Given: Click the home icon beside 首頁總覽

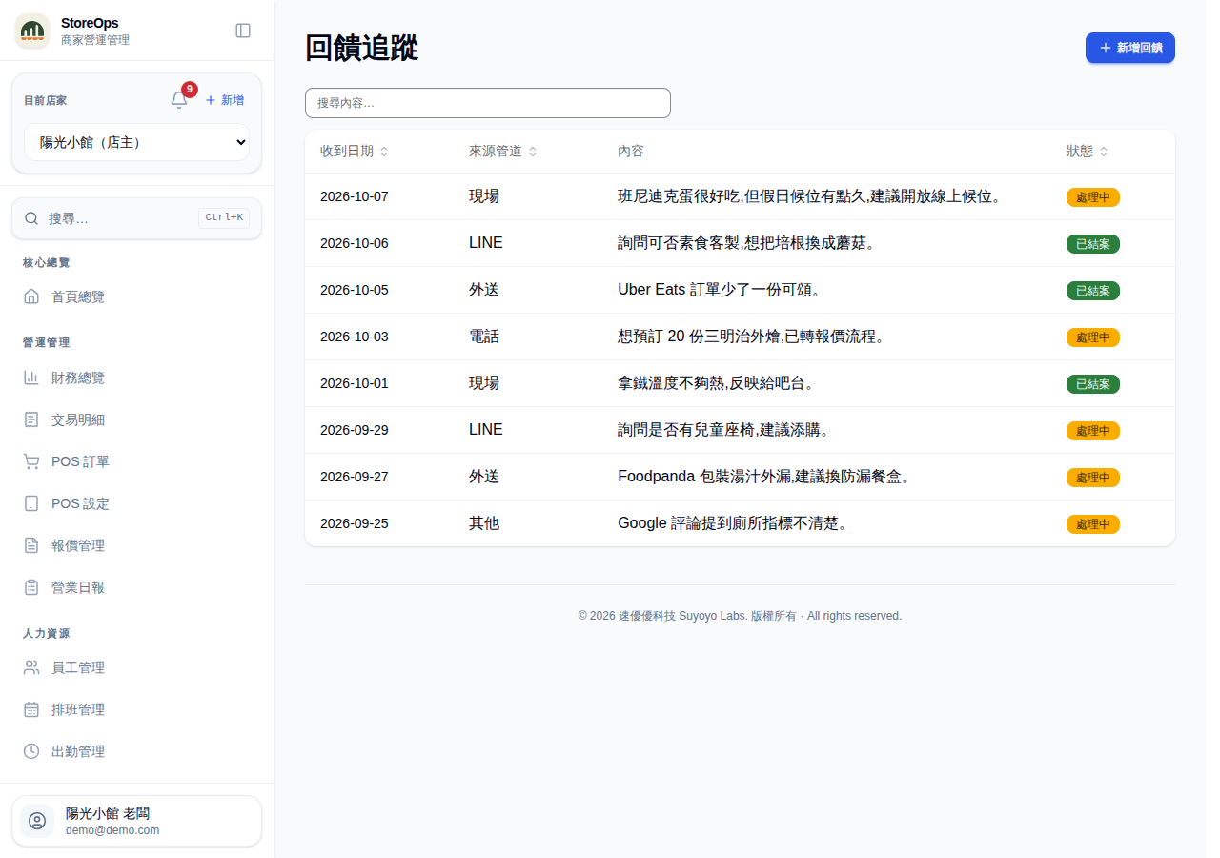Looking at the screenshot, I should click(x=31, y=296).
